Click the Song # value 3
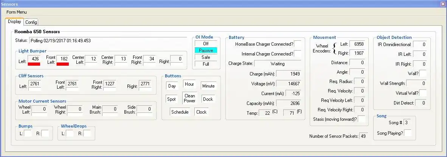This screenshot has height=157, width=447. point(407,123)
